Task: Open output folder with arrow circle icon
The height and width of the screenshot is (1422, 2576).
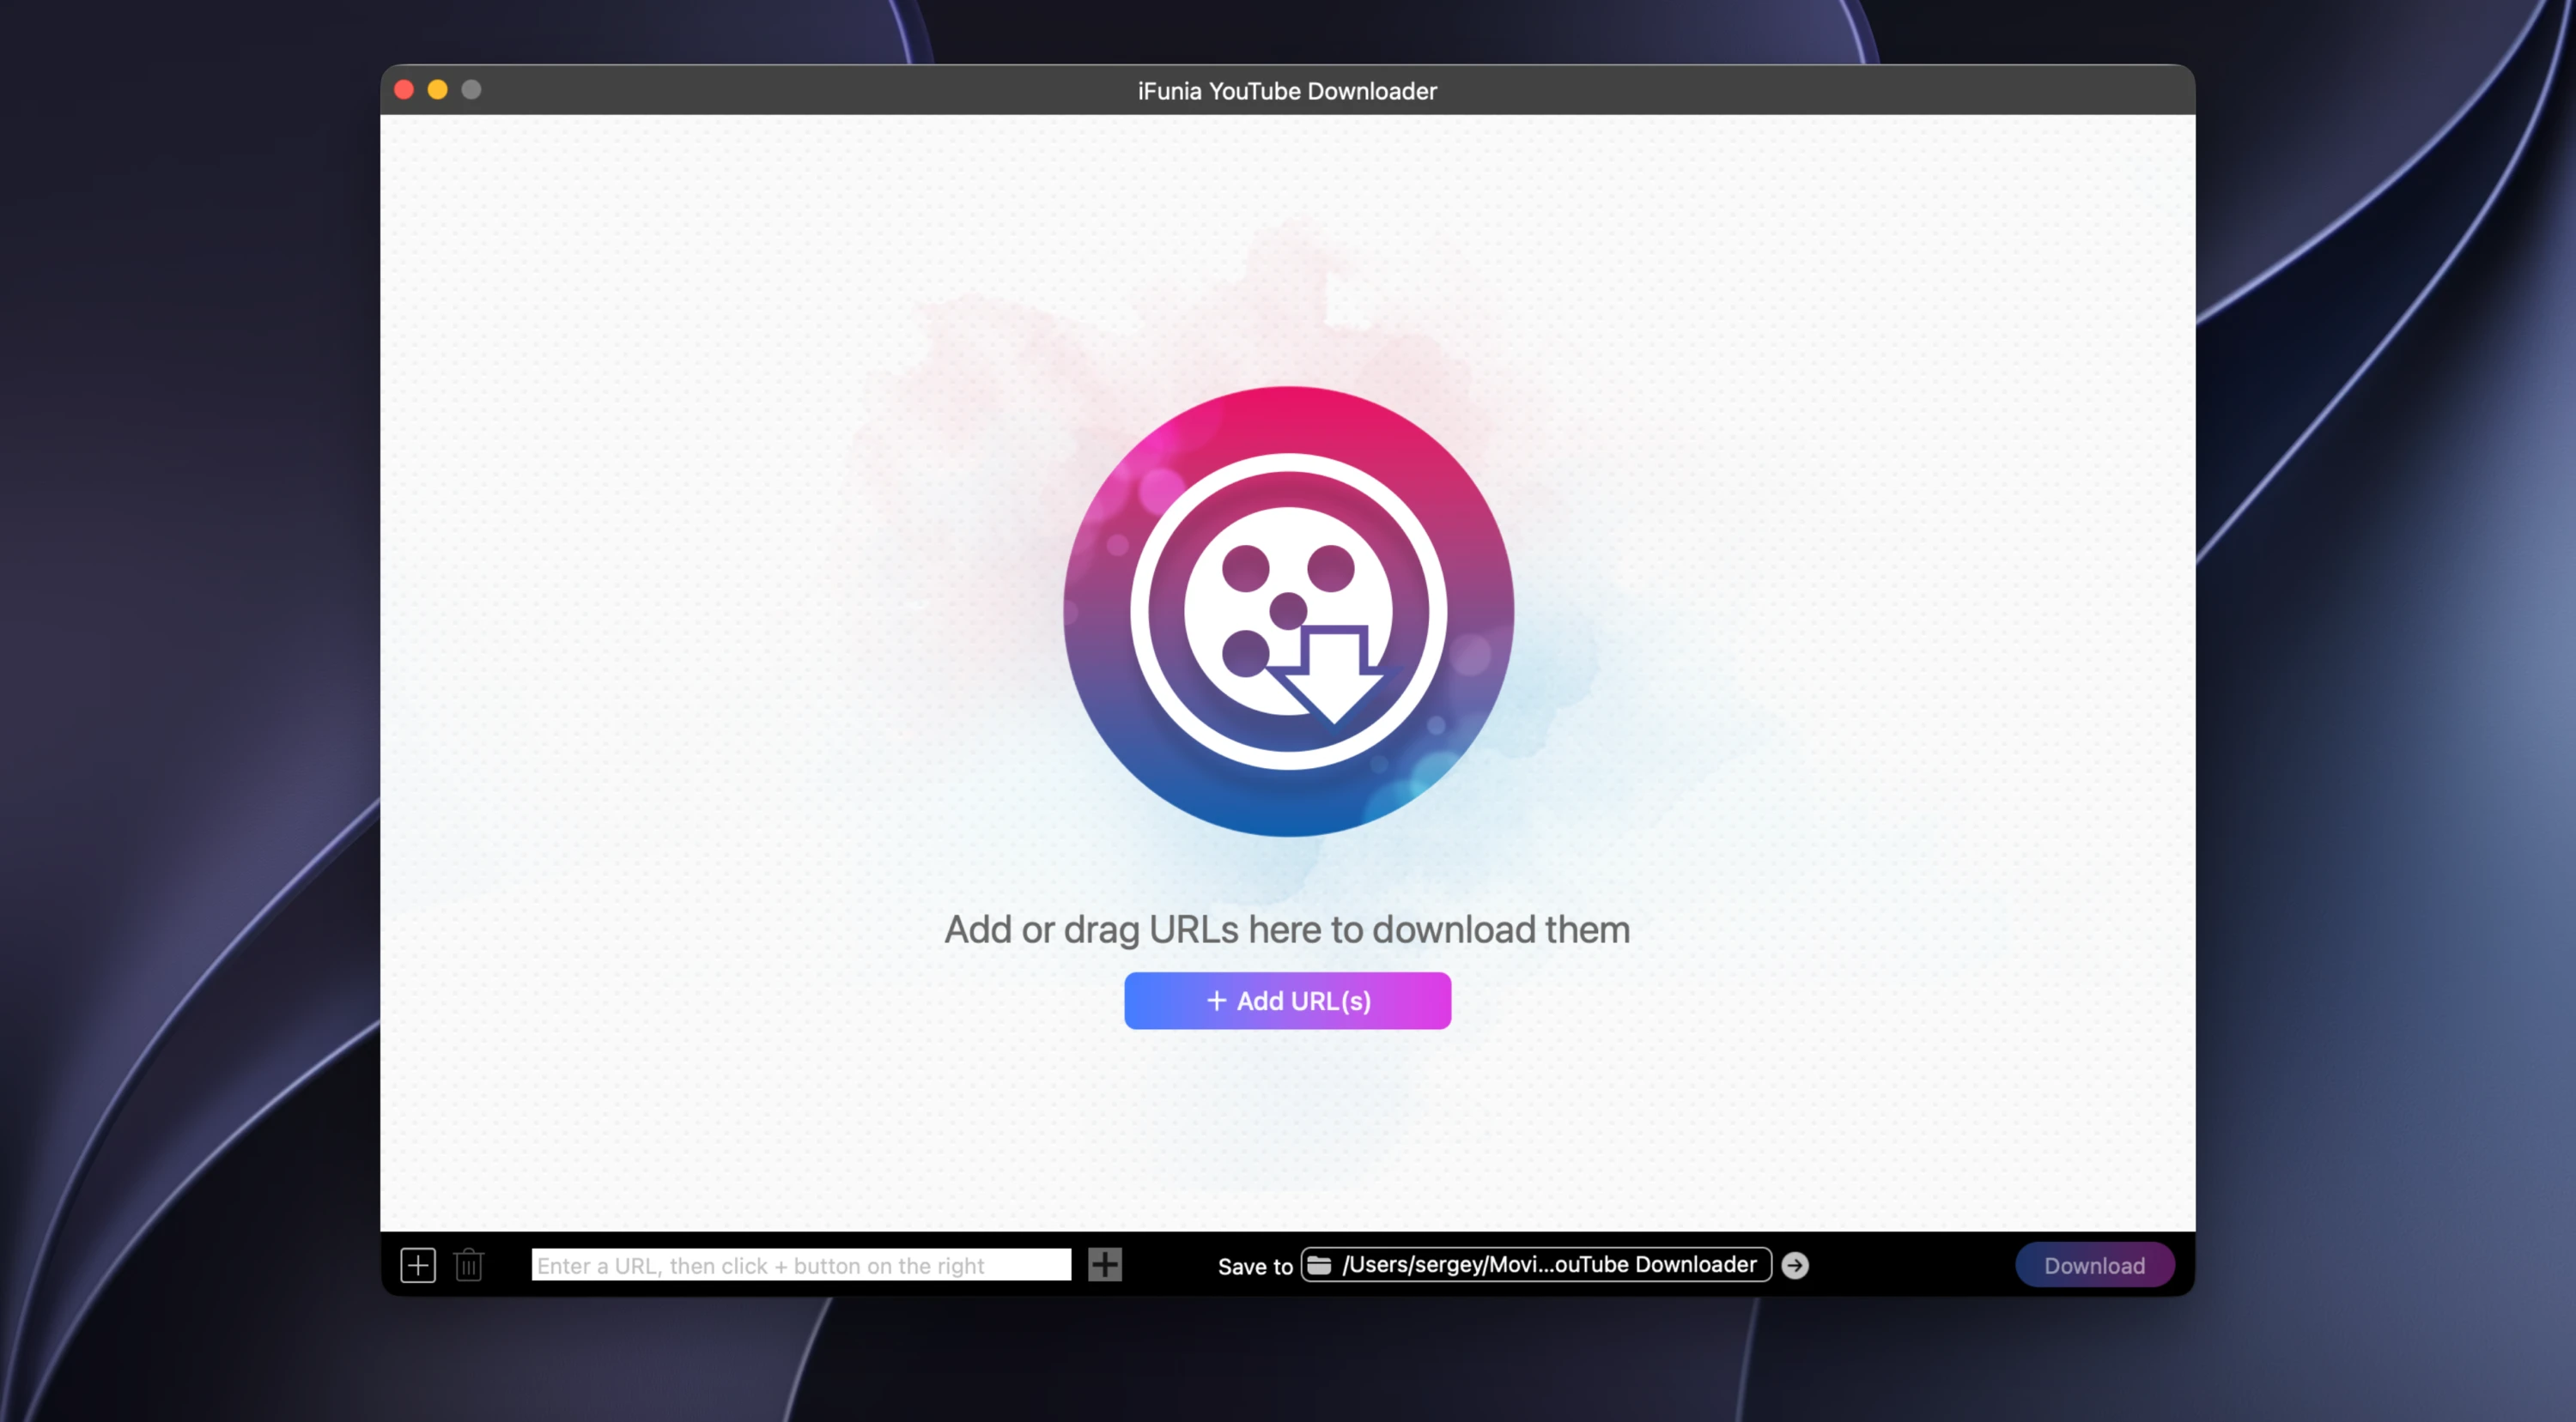Action: point(1795,1265)
